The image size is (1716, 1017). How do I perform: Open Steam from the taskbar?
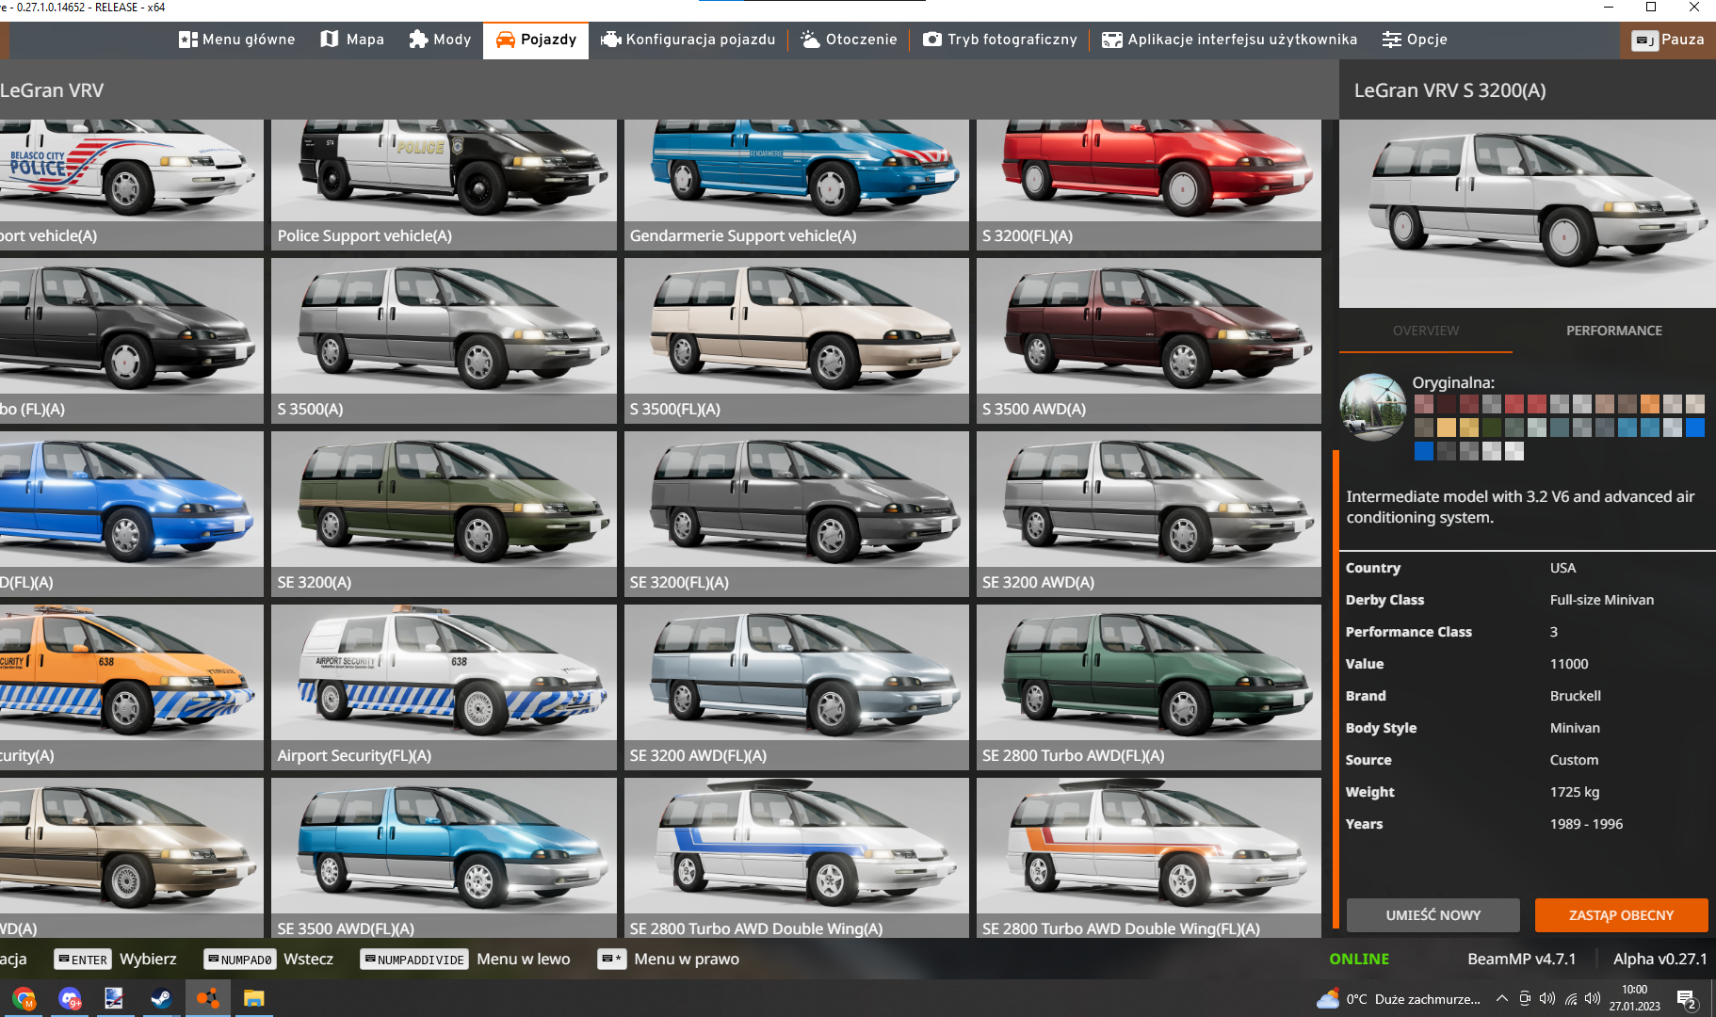161,998
